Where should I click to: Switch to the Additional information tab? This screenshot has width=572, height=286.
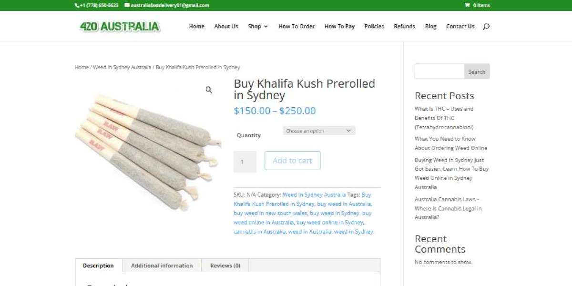162,266
